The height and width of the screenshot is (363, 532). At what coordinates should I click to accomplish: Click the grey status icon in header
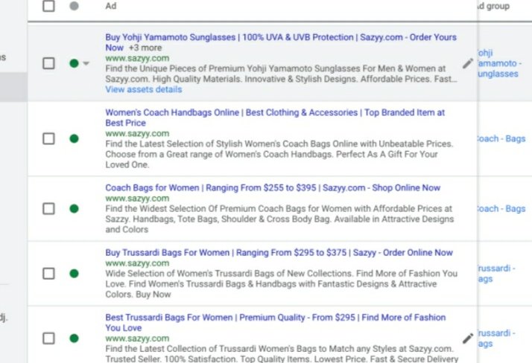(x=74, y=6)
